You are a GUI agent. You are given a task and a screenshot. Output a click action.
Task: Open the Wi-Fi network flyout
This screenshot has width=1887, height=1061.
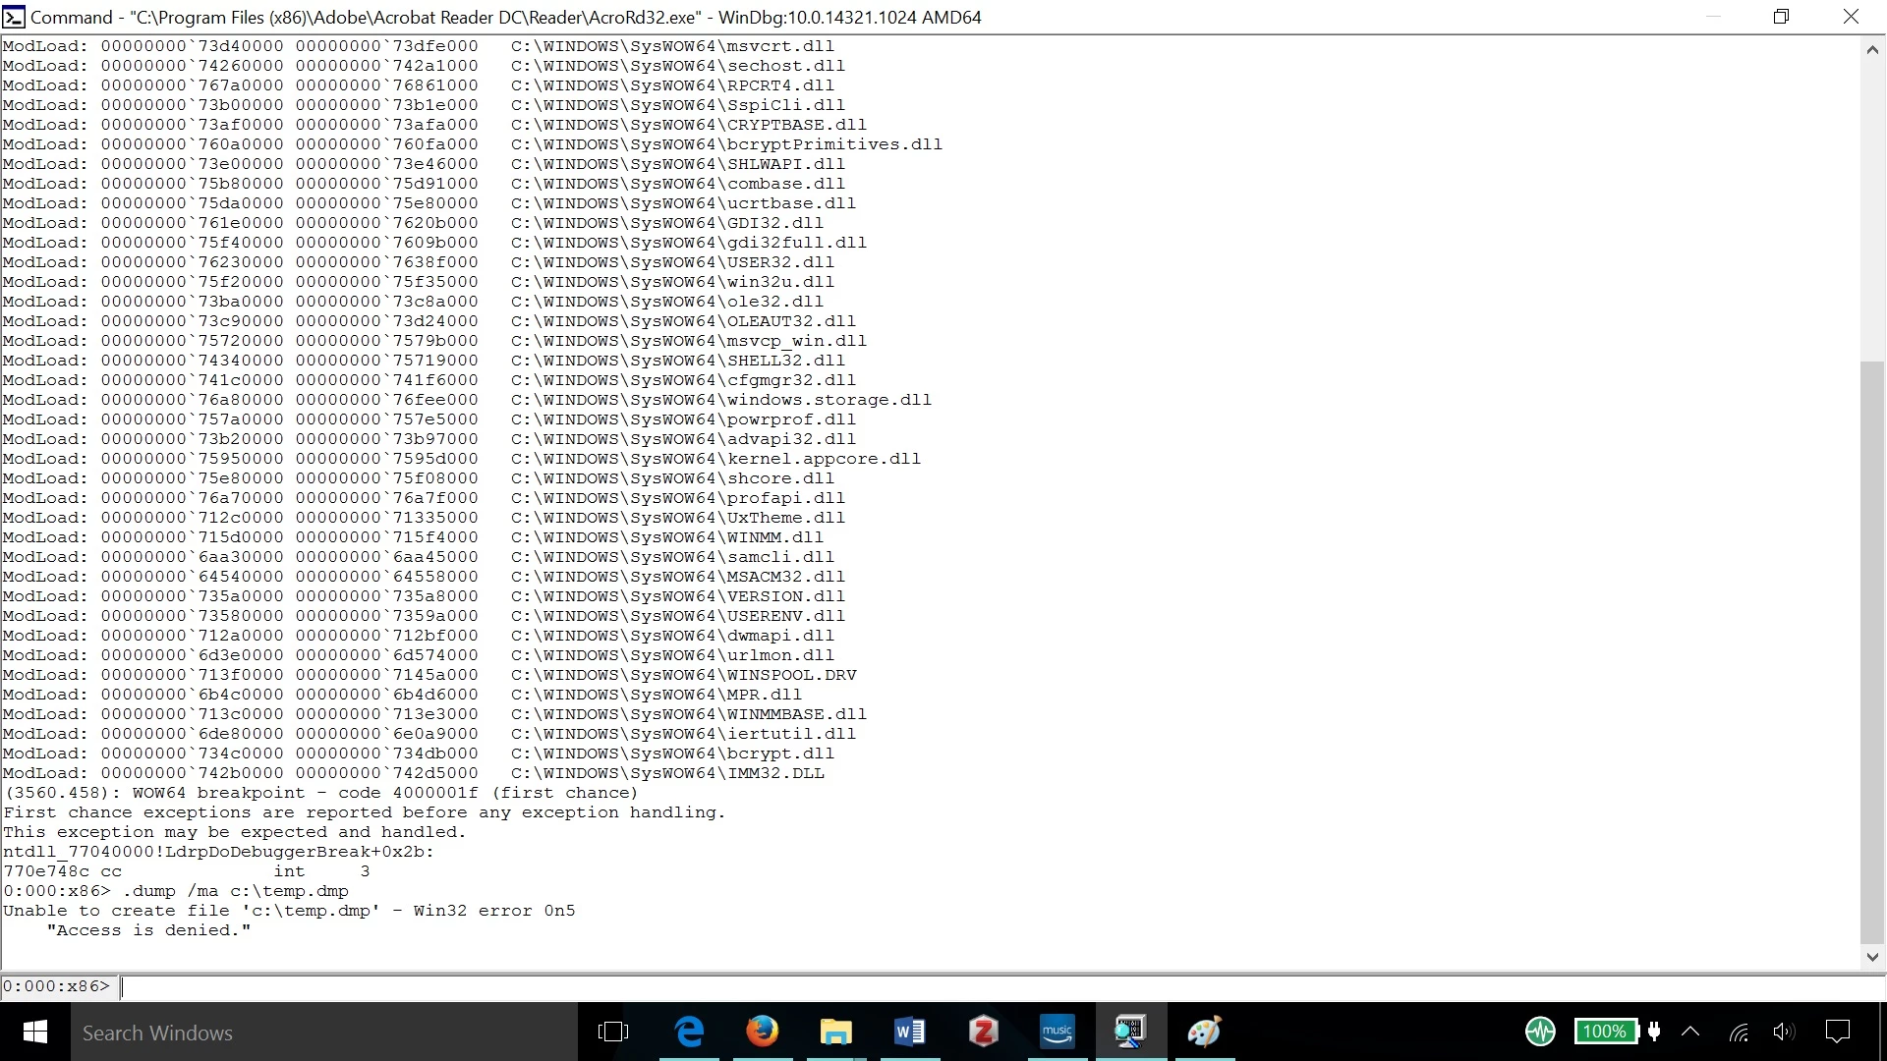click(1739, 1032)
